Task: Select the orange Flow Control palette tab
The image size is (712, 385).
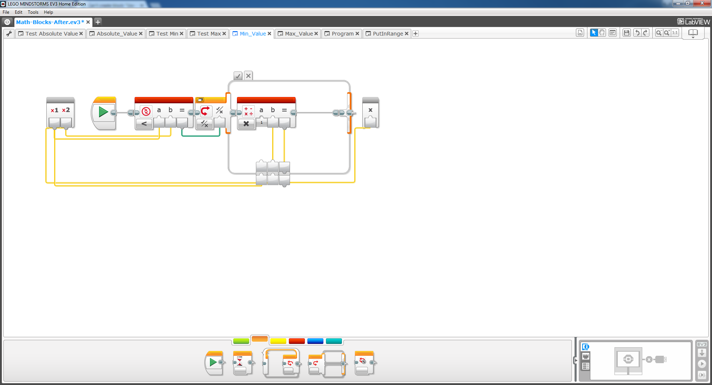Action: [x=260, y=339]
